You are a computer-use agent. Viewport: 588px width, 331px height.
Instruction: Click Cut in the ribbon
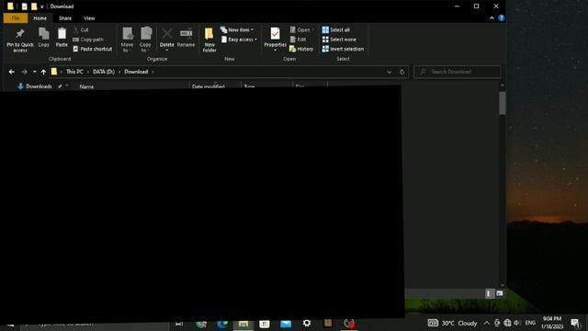81,29
